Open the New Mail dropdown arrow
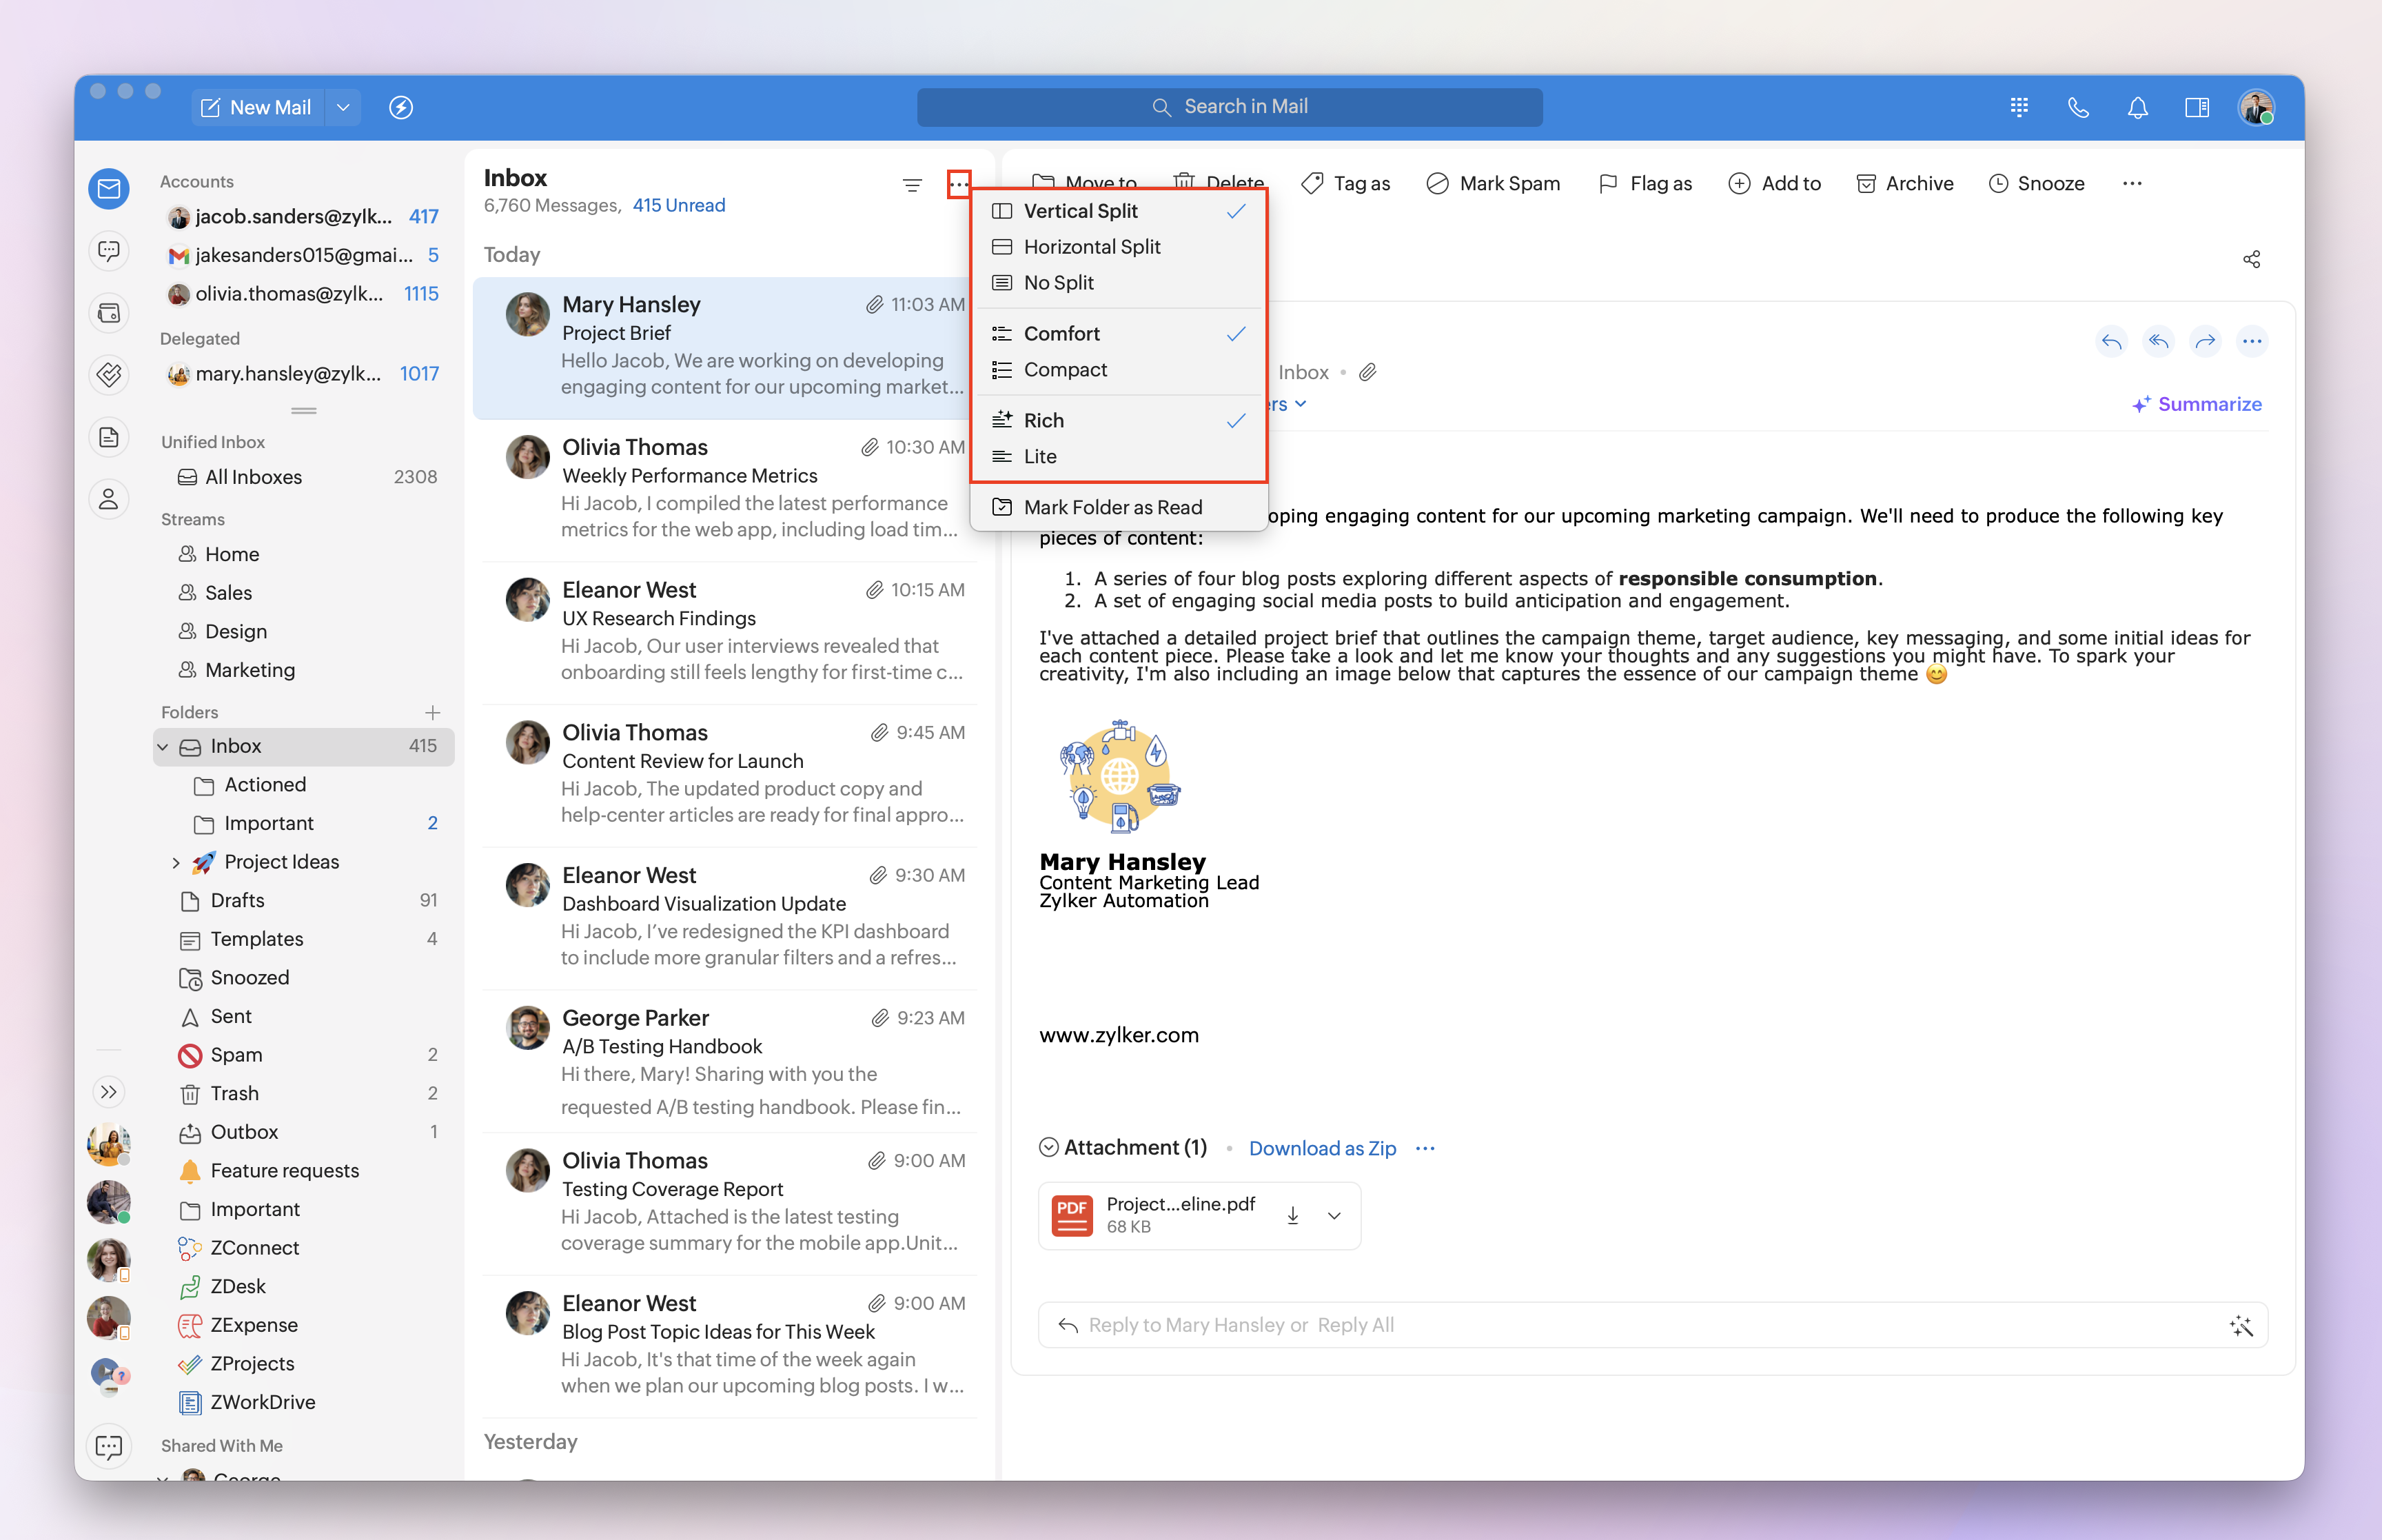 pyautogui.click(x=343, y=107)
